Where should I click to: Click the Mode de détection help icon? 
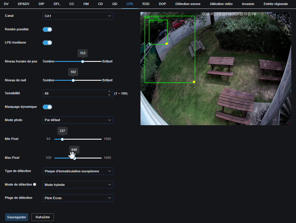[35, 184]
